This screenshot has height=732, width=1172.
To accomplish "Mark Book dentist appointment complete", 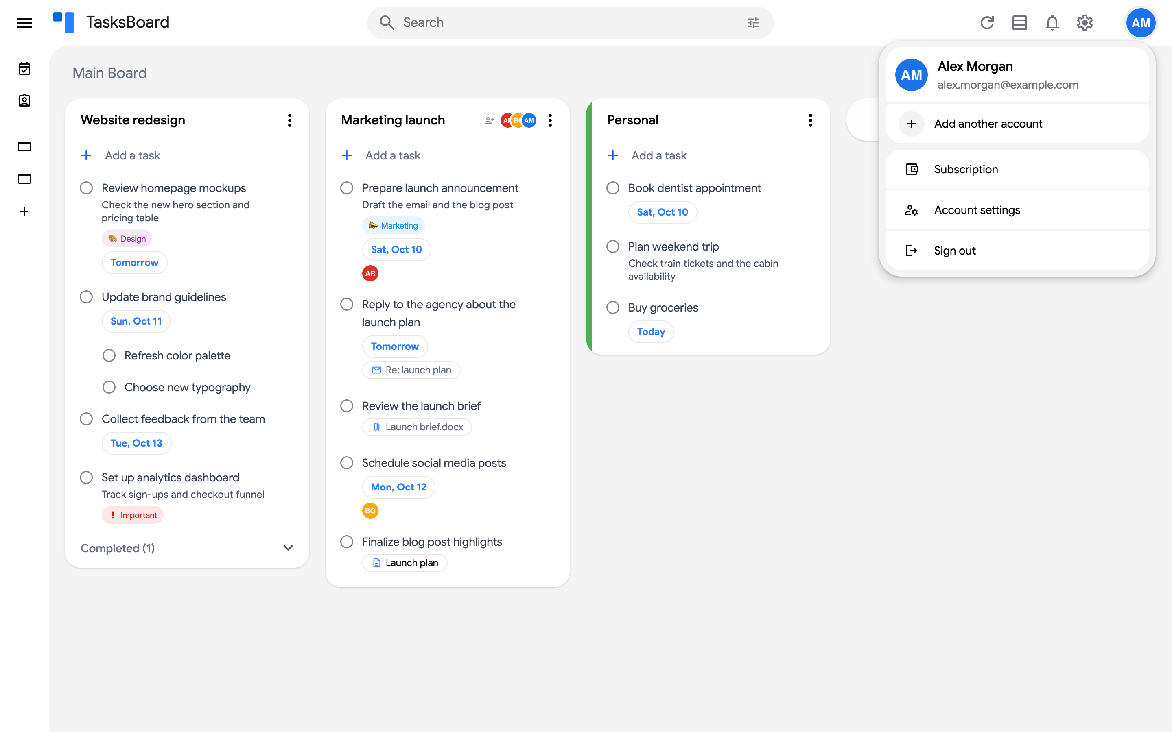I will coord(613,188).
